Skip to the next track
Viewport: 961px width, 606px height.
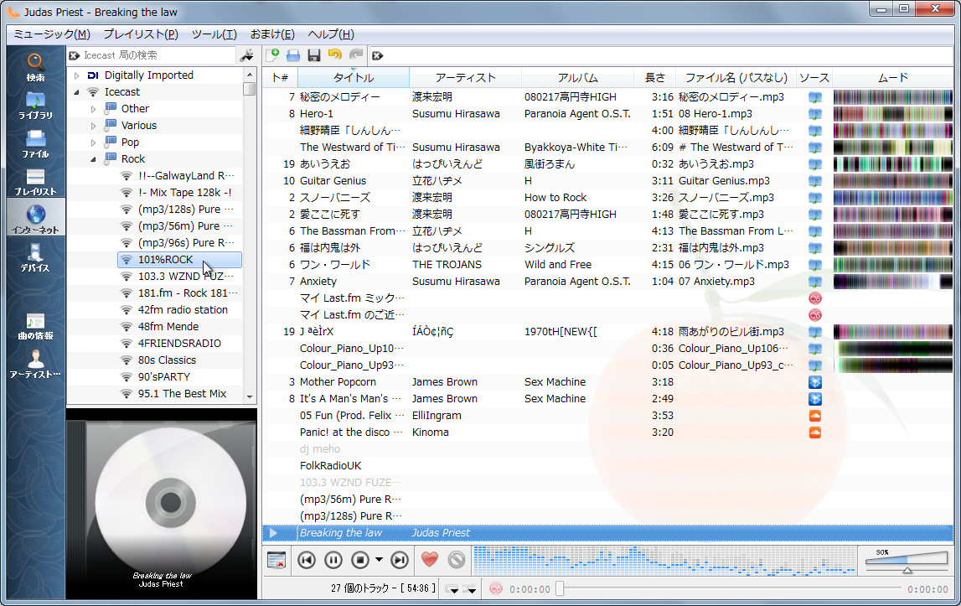coord(399,560)
